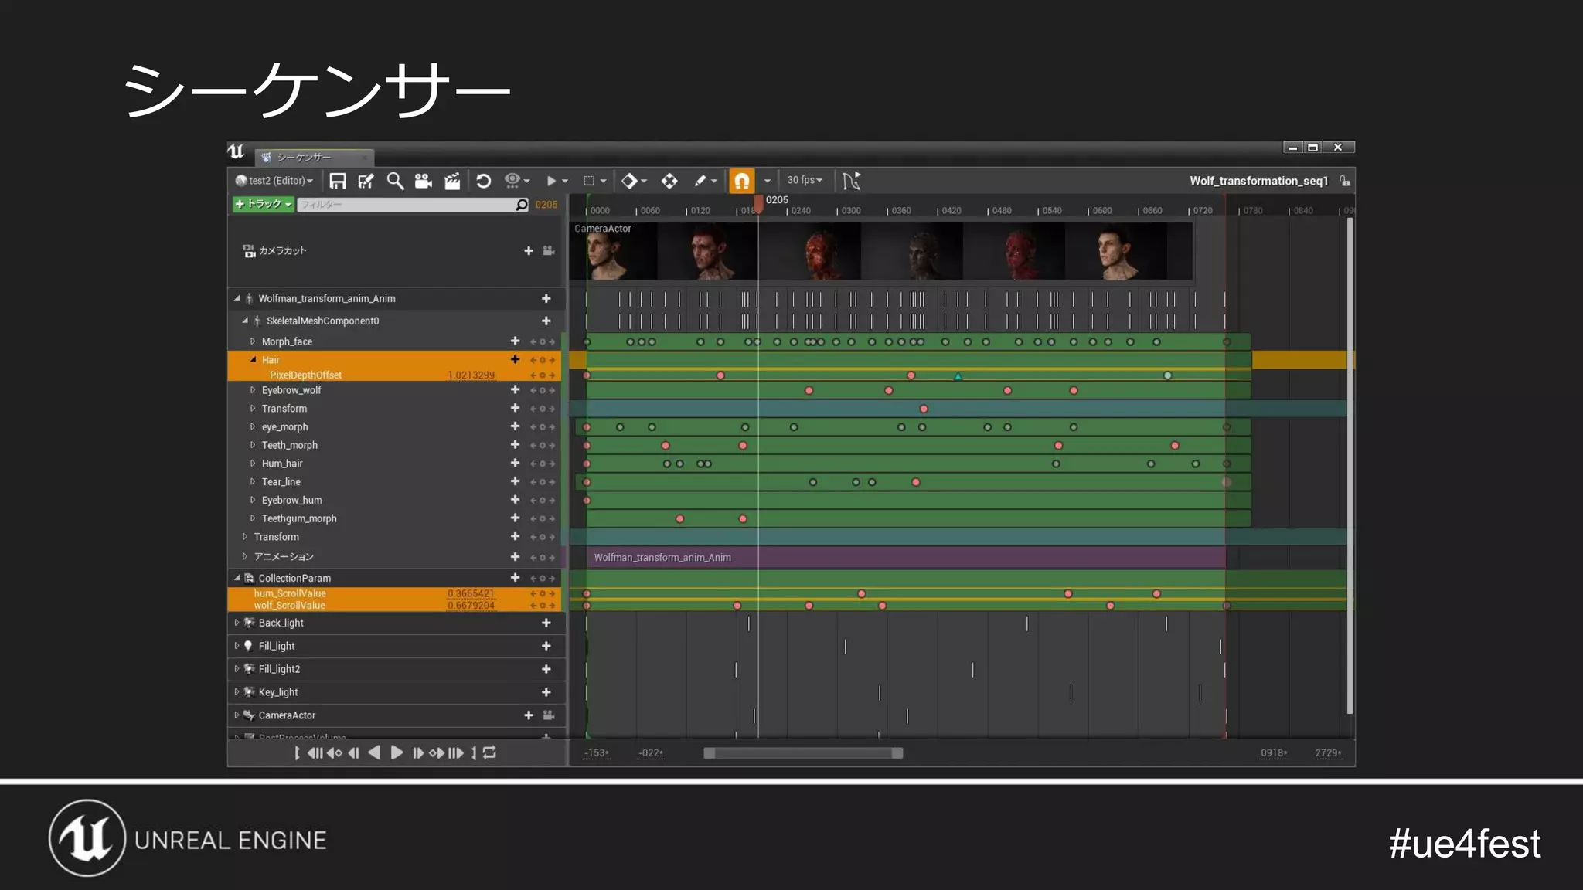Open the diamond key options dropdown
The image size is (1583, 890).
(x=634, y=181)
